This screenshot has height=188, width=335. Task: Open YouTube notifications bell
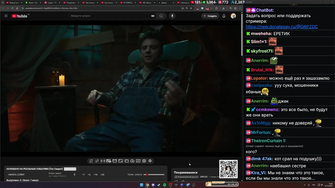coord(224,16)
